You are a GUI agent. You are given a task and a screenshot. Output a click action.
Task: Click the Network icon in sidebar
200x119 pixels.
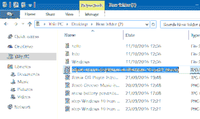pyautogui.click(x=10, y=107)
